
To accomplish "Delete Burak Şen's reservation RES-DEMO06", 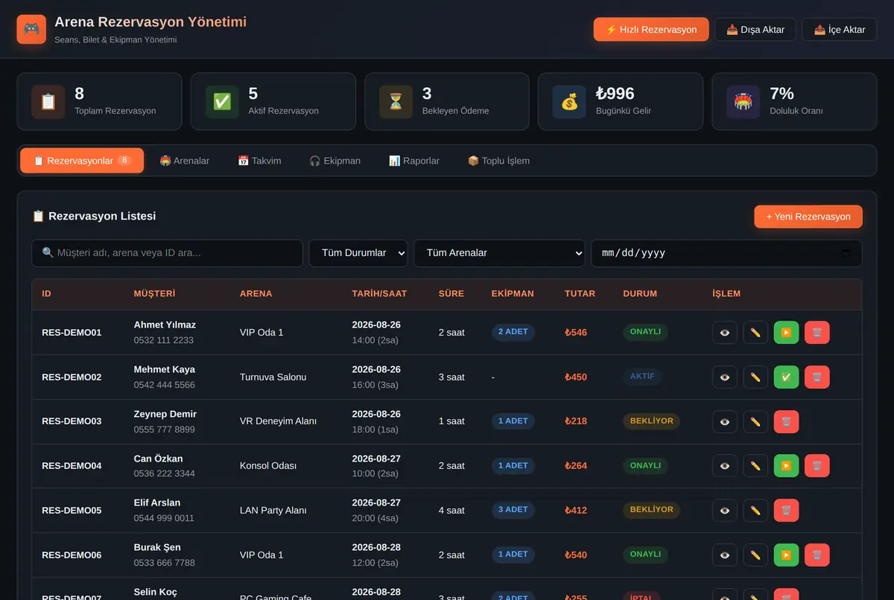I will point(817,555).
